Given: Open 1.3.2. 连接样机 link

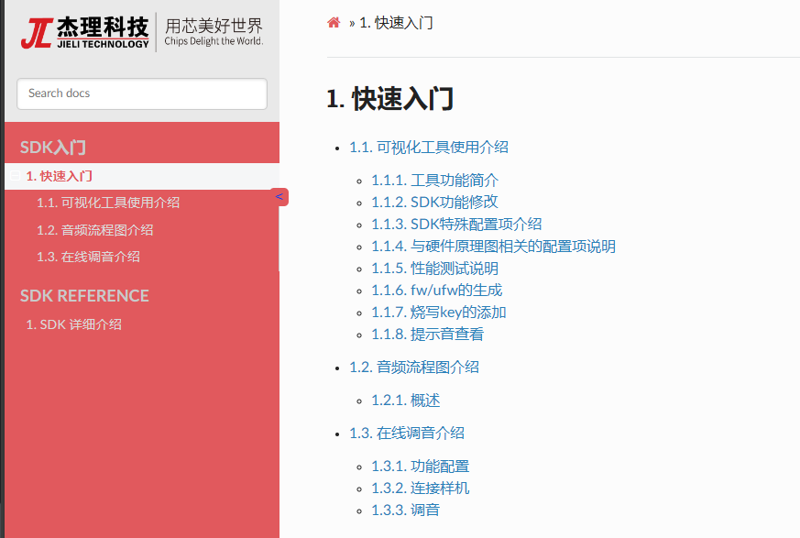Looking at the screenshot, I should 421,489.
